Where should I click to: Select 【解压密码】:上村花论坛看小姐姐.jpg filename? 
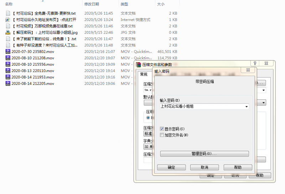[45, 32]
